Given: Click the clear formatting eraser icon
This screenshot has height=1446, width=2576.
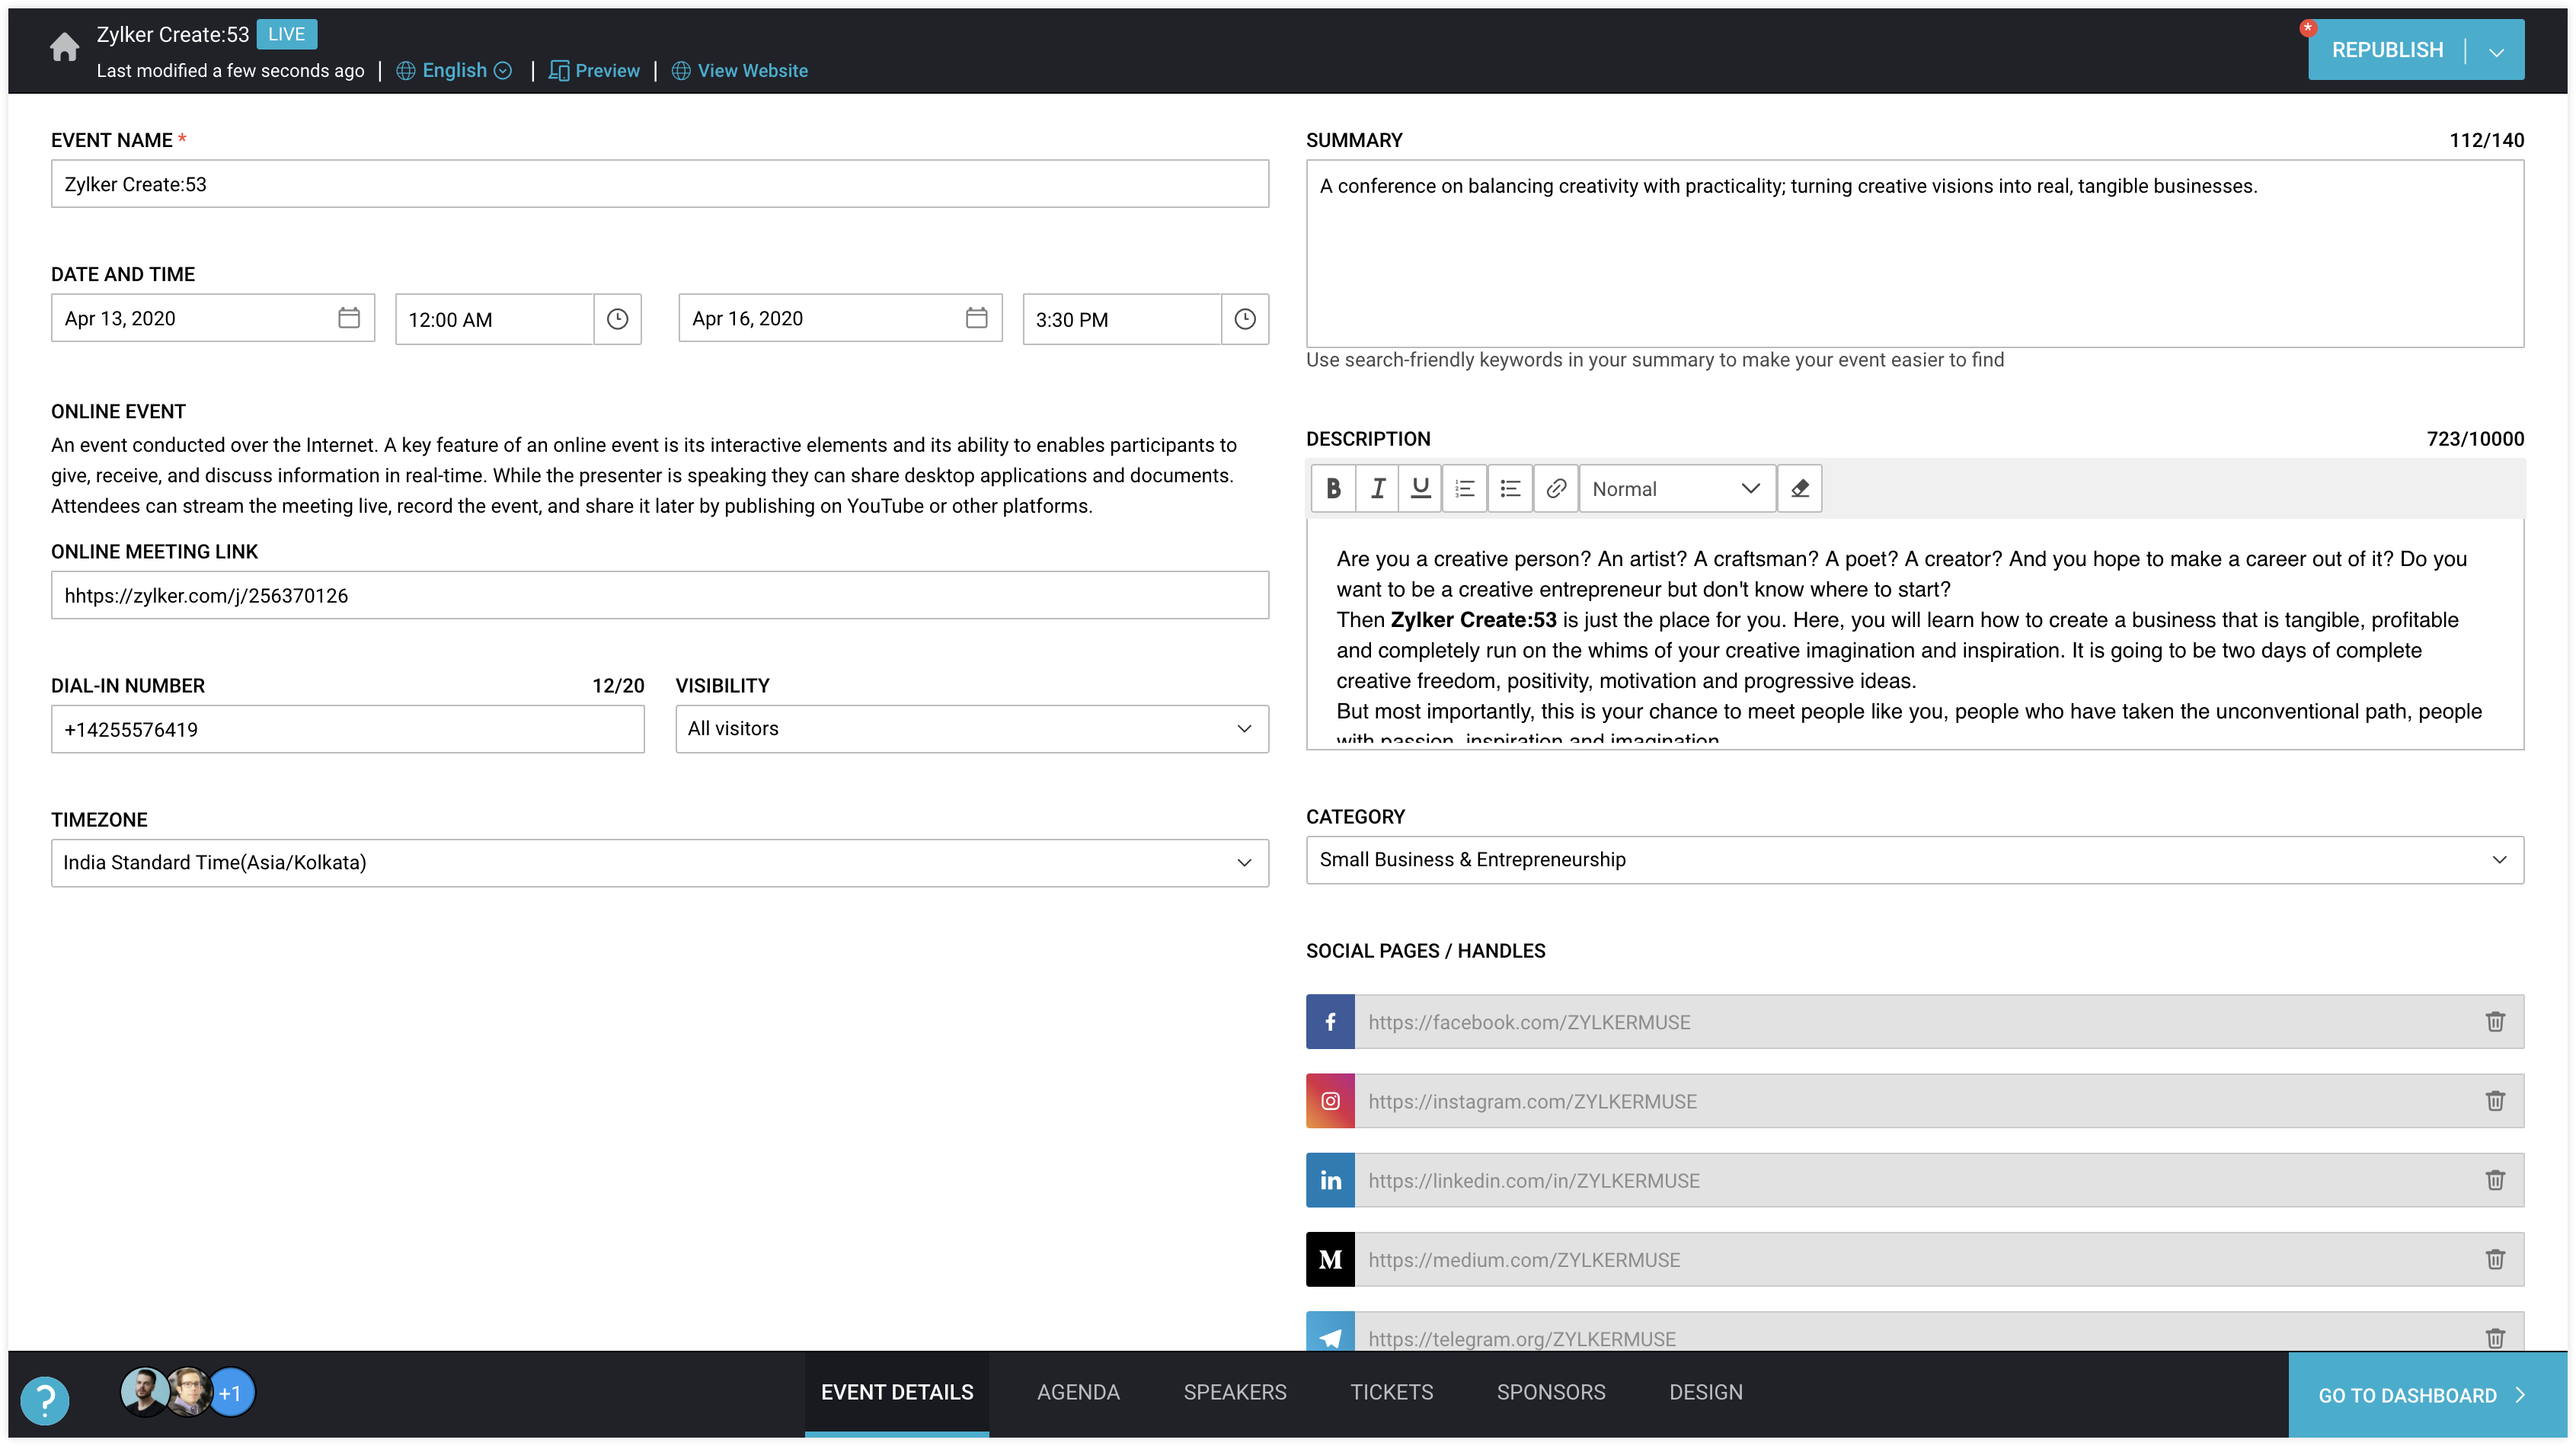Looking at the screenshot, I should pyautogui.click(x=1800, y=489).
